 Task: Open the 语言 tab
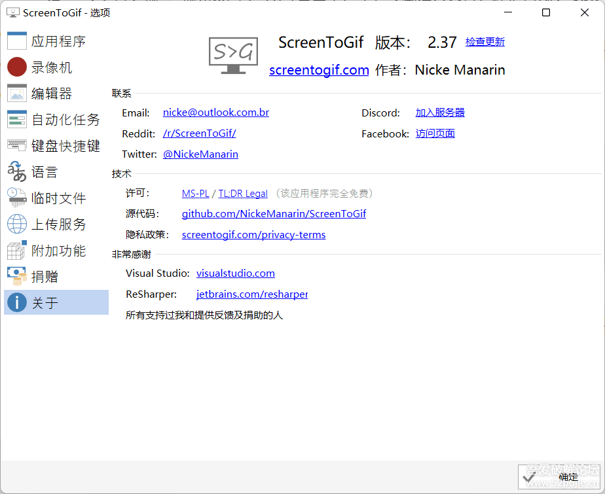(56, 171)
